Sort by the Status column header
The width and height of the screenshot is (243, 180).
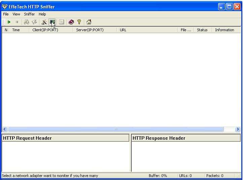click(203, 30)
